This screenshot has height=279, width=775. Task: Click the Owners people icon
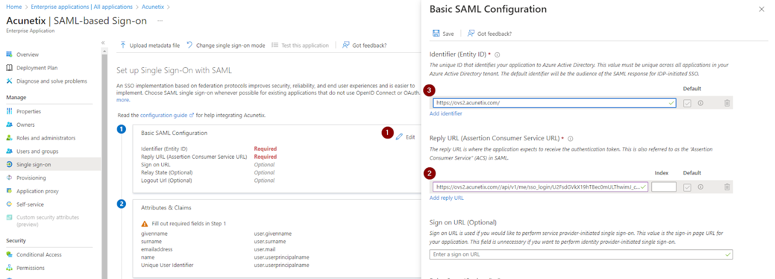click(x=9, y=124)
